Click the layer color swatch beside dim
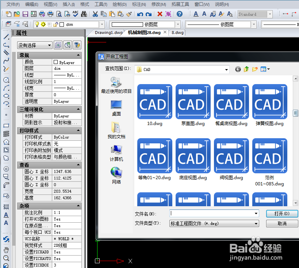The width and height of the screenshot is (299, 268). click(62, 24)
